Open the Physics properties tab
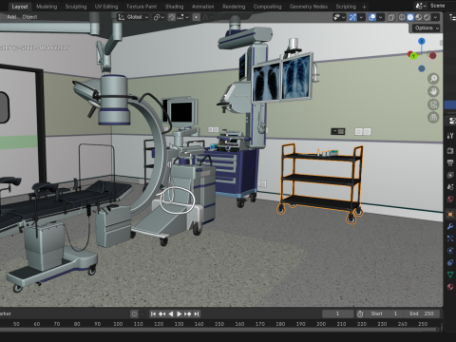The width and height of the screenshot is (456, 342). tap(450, 251)
